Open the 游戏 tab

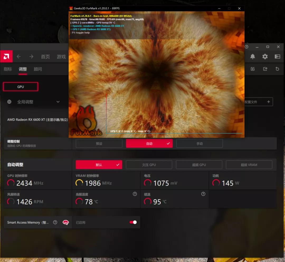click(x=61, y=57)
